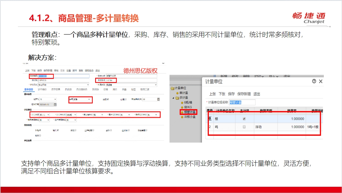Open the calendar icon next to 建档日期
This screenshot has width=342, height=193.
pos(55,104)
